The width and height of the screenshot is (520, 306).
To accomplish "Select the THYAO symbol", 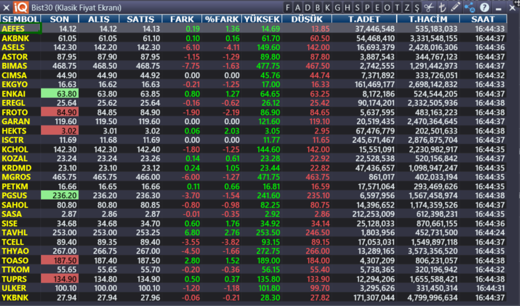I will click(15, 251).
